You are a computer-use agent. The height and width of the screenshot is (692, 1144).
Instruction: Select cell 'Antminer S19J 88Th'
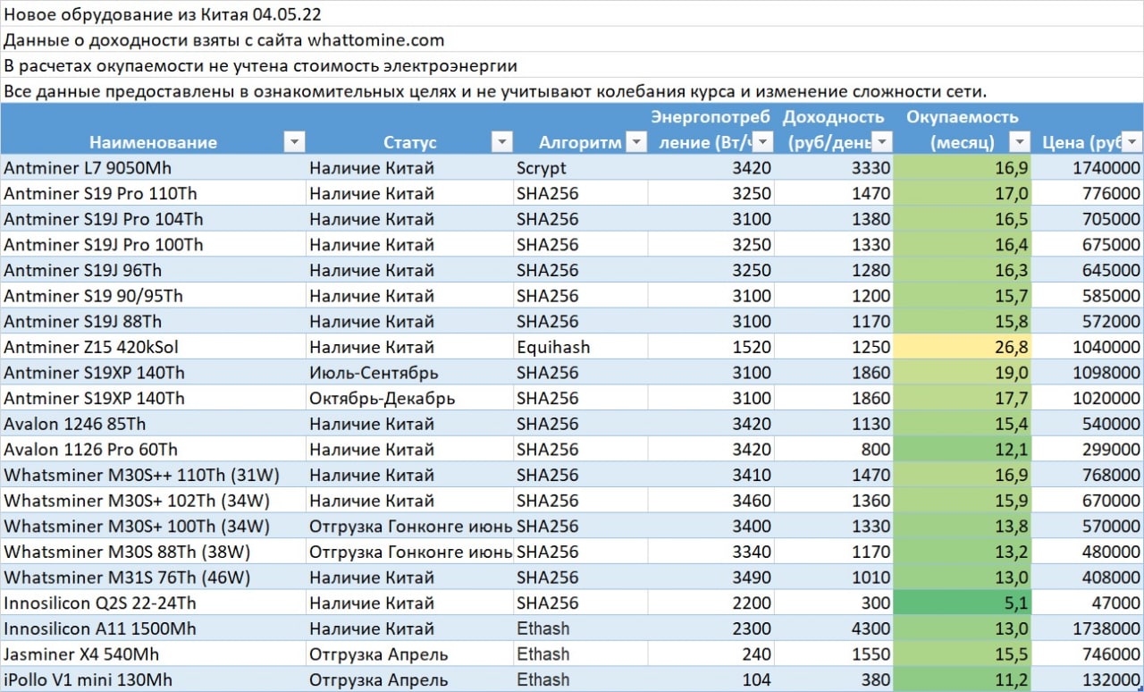point(153,321)
